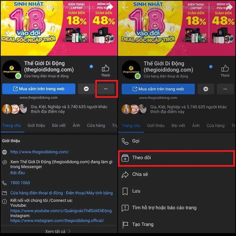
Task: Open the Instagram thegioididong.offical link
Action: click(57, 220)
